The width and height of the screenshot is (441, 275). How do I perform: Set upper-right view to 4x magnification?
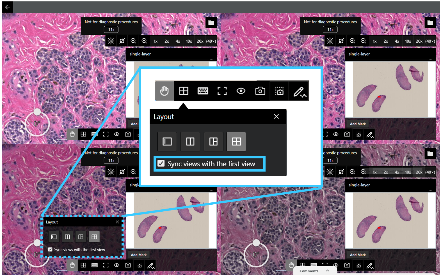397,41
